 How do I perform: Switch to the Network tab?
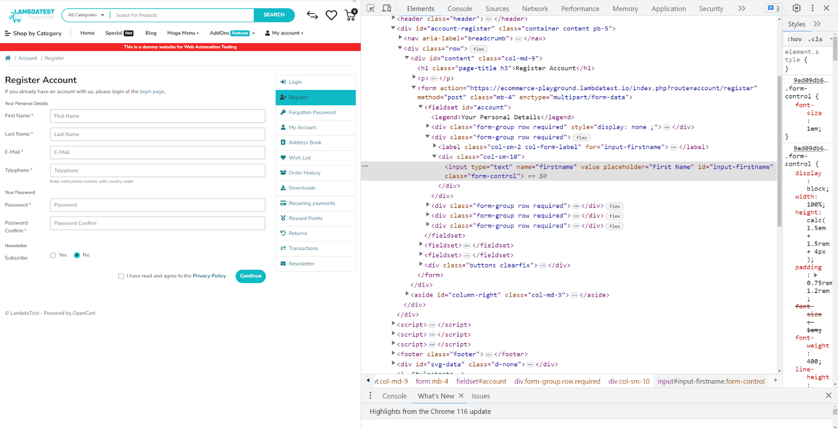click(534, 9)
